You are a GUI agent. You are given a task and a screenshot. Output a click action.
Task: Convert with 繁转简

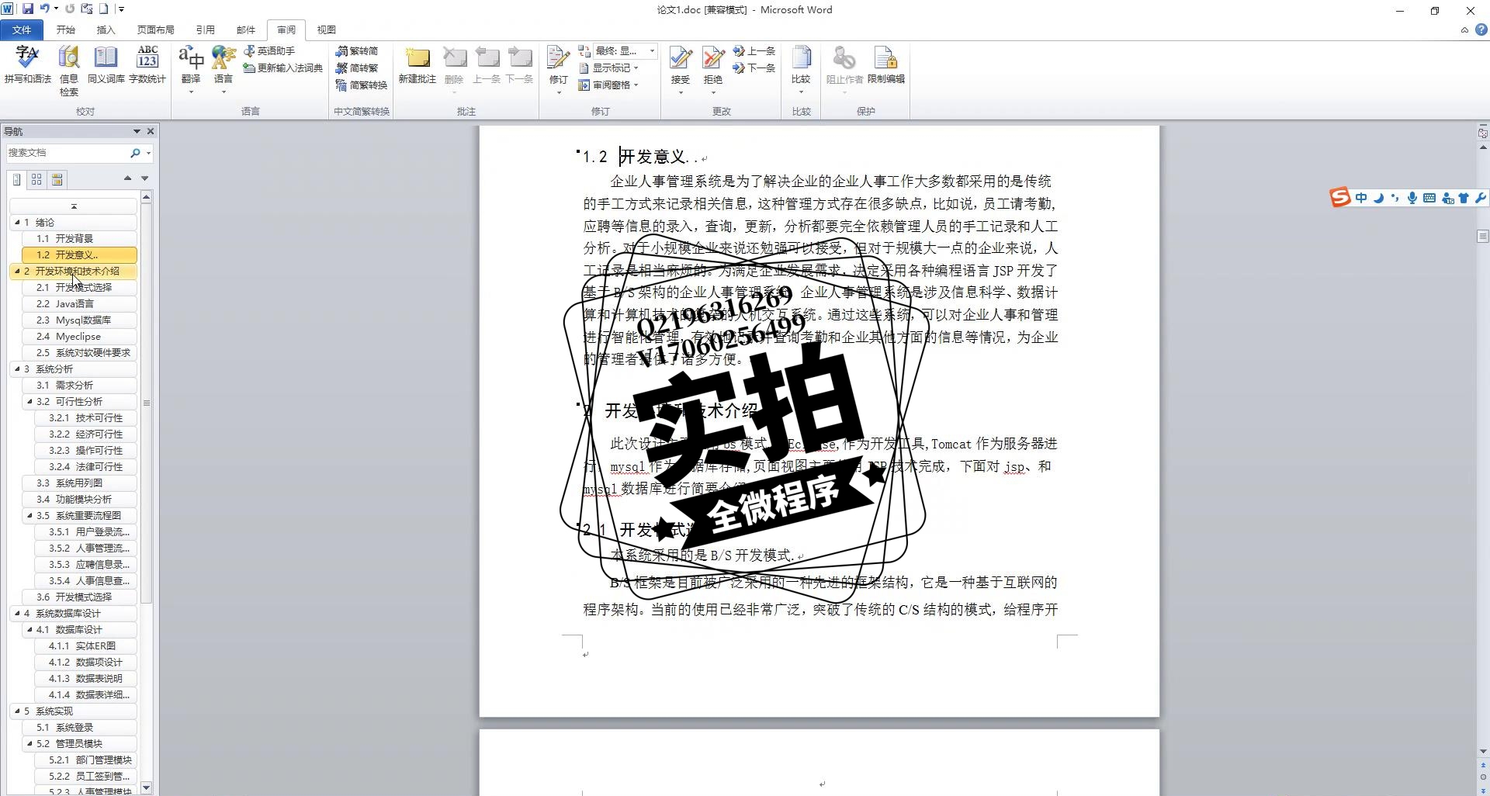(357, 50)
